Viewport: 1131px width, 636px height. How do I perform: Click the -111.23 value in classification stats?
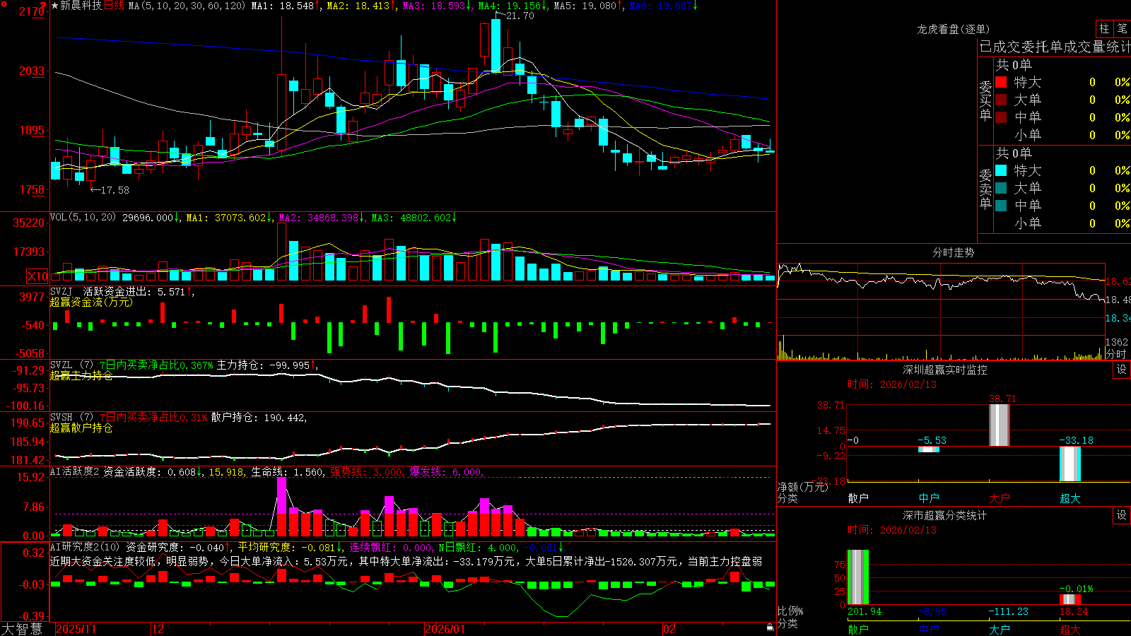1009,611
